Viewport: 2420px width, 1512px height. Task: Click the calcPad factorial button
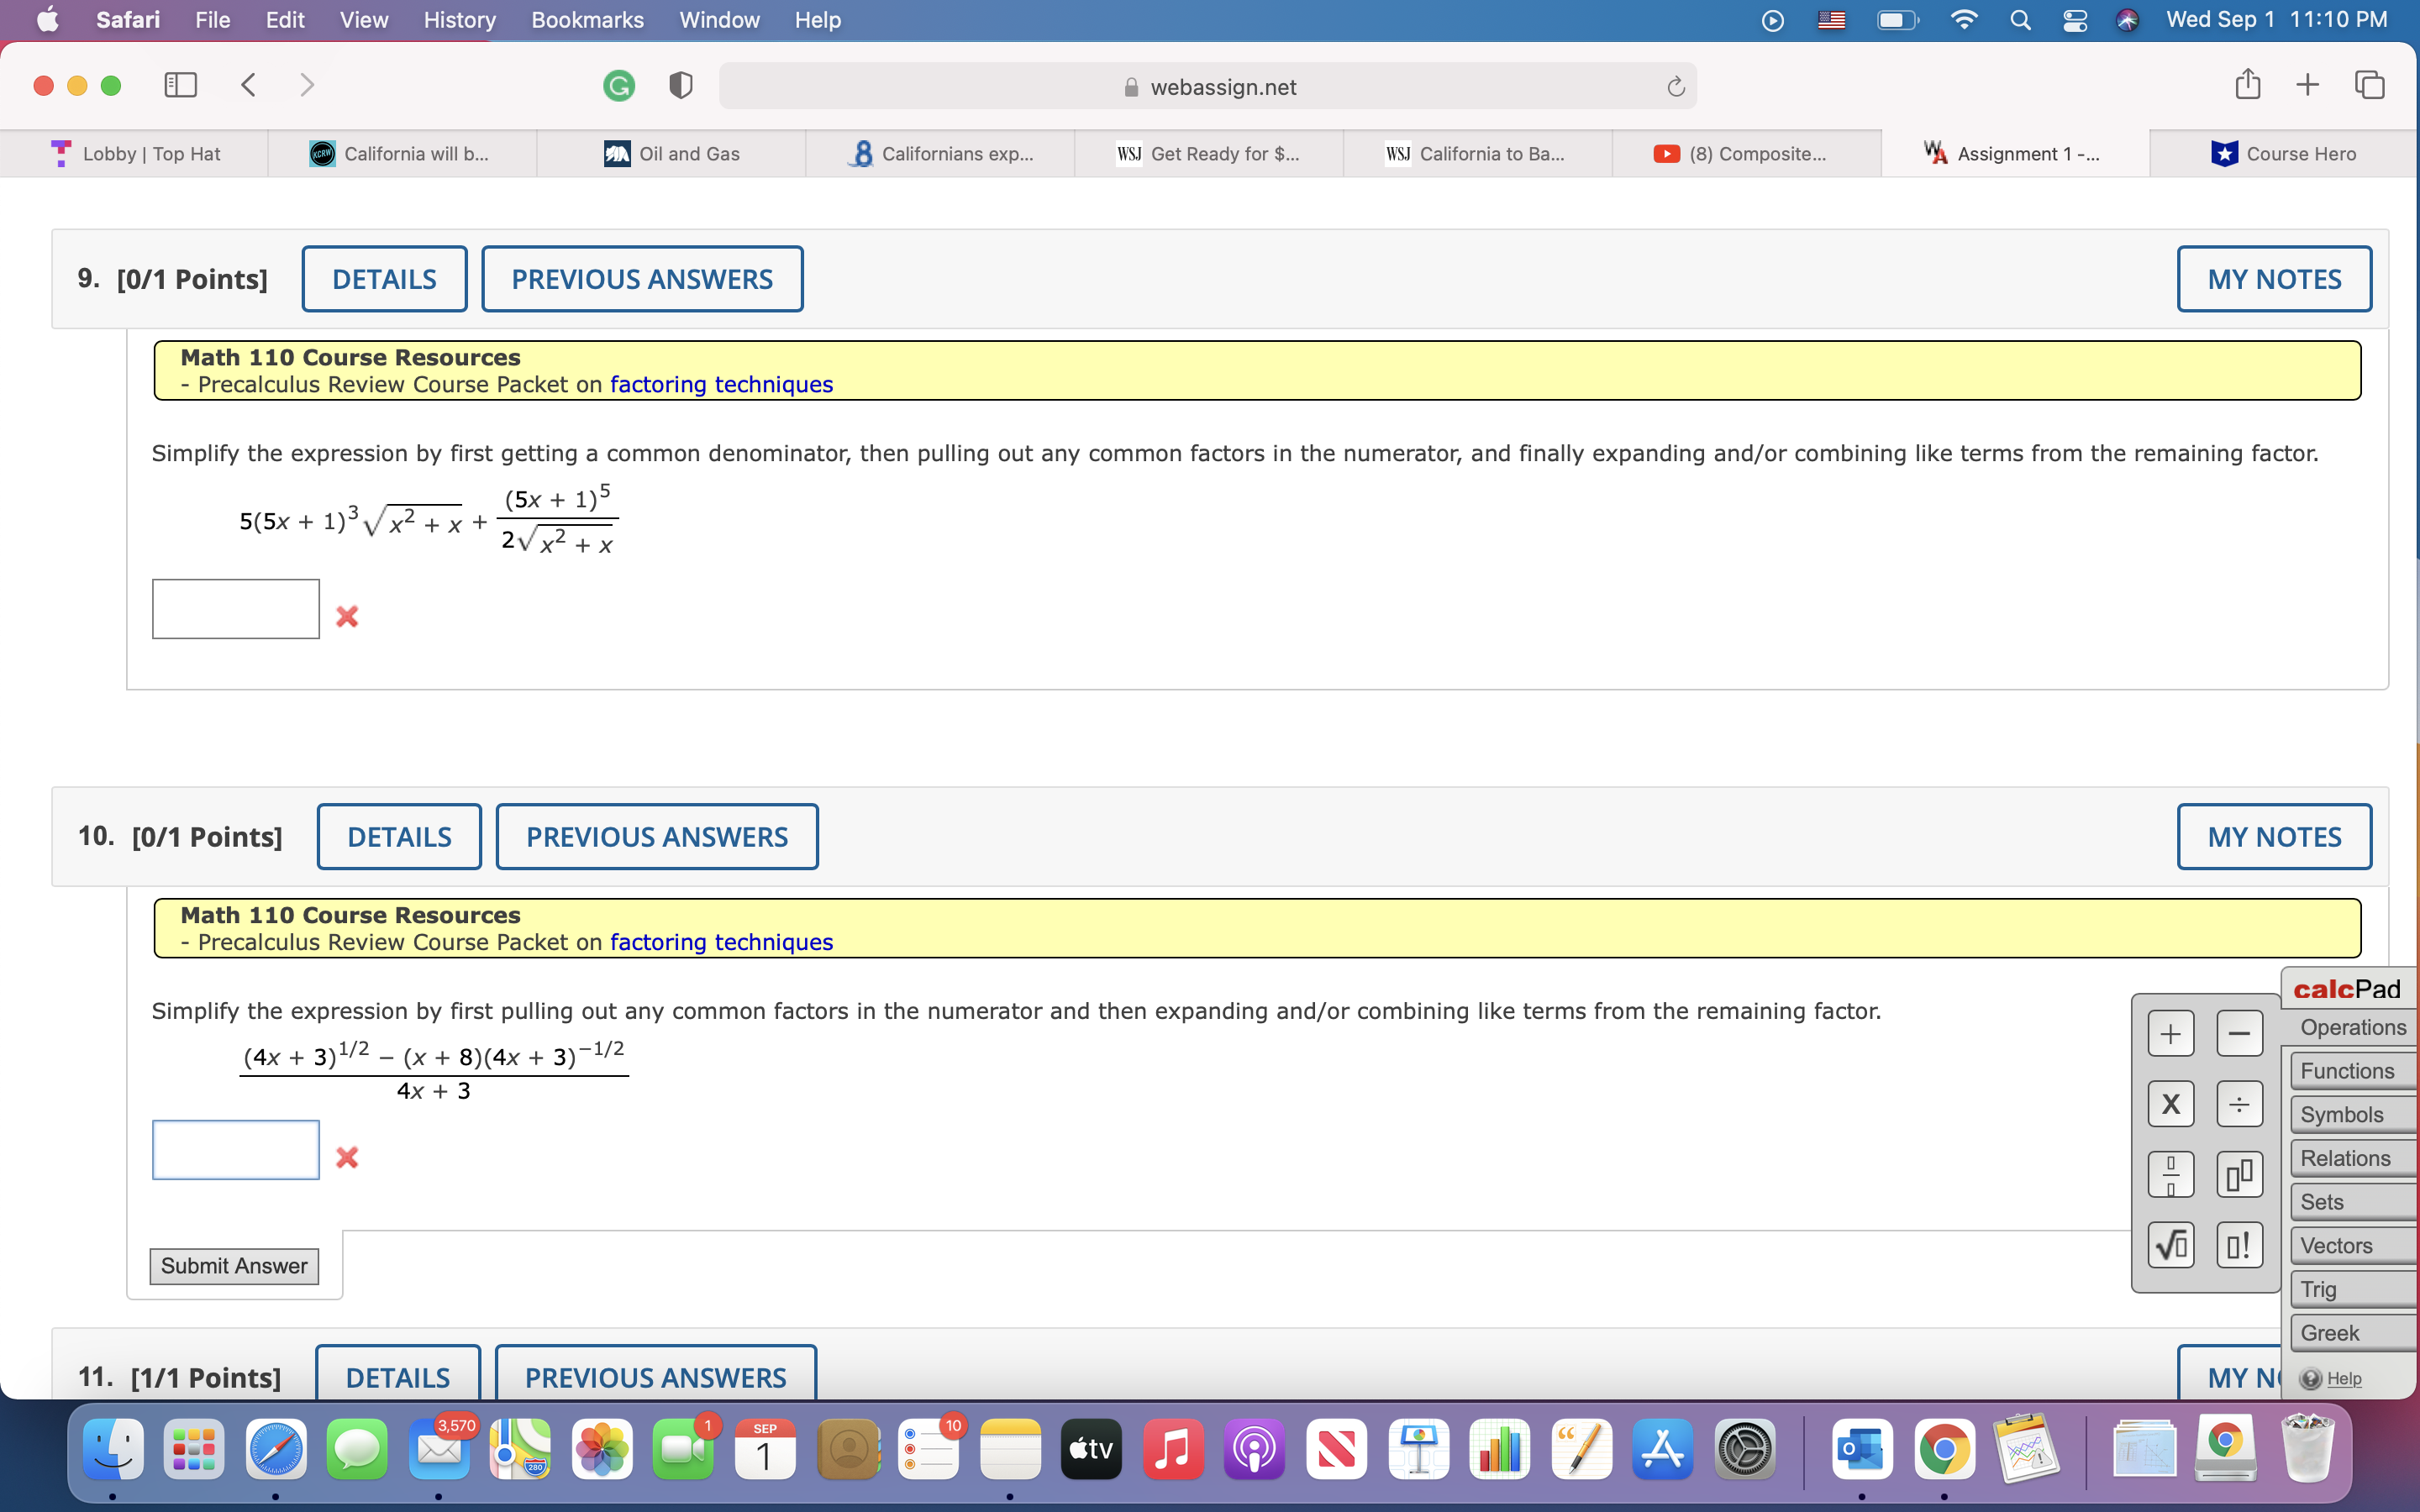[2239, 1245]
